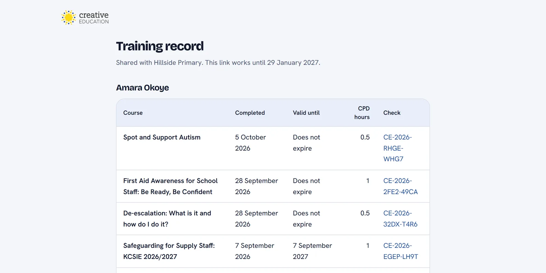The height and width of the screenshot is (273, 546).
Task: Click Spot and Support Autism's Does not expire
Action: pyautogui.click(x=306, y=143)
